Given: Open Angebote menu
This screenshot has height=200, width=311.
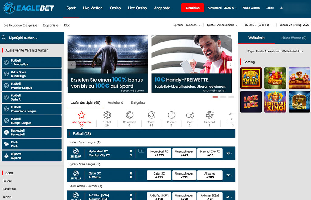Looking at the screenshot, I should (162, 8).
